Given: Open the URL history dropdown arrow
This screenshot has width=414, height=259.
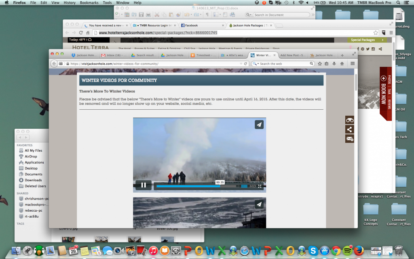Looking at the screenshot, I should [241, 64].
